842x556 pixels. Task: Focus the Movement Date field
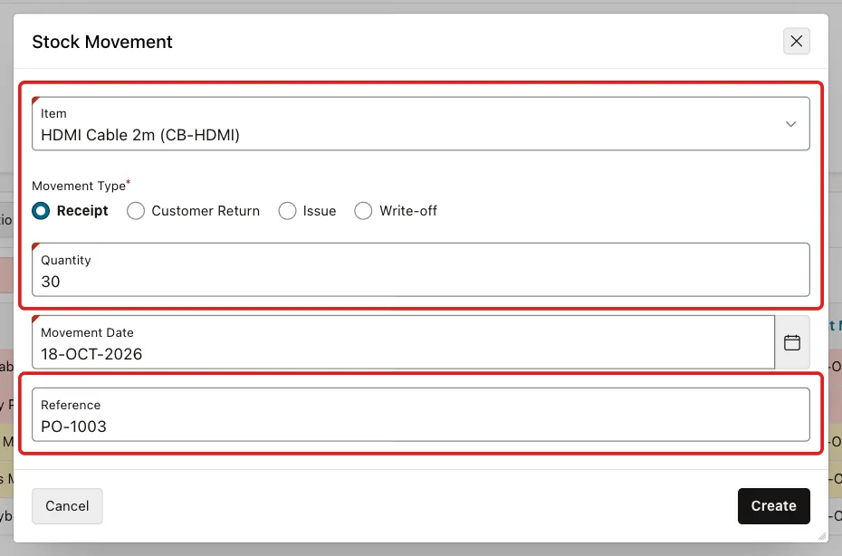(403, 342)
